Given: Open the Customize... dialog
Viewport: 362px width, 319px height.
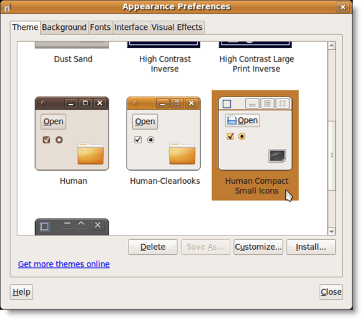Looking at the screenshot, I should (258, 247).
